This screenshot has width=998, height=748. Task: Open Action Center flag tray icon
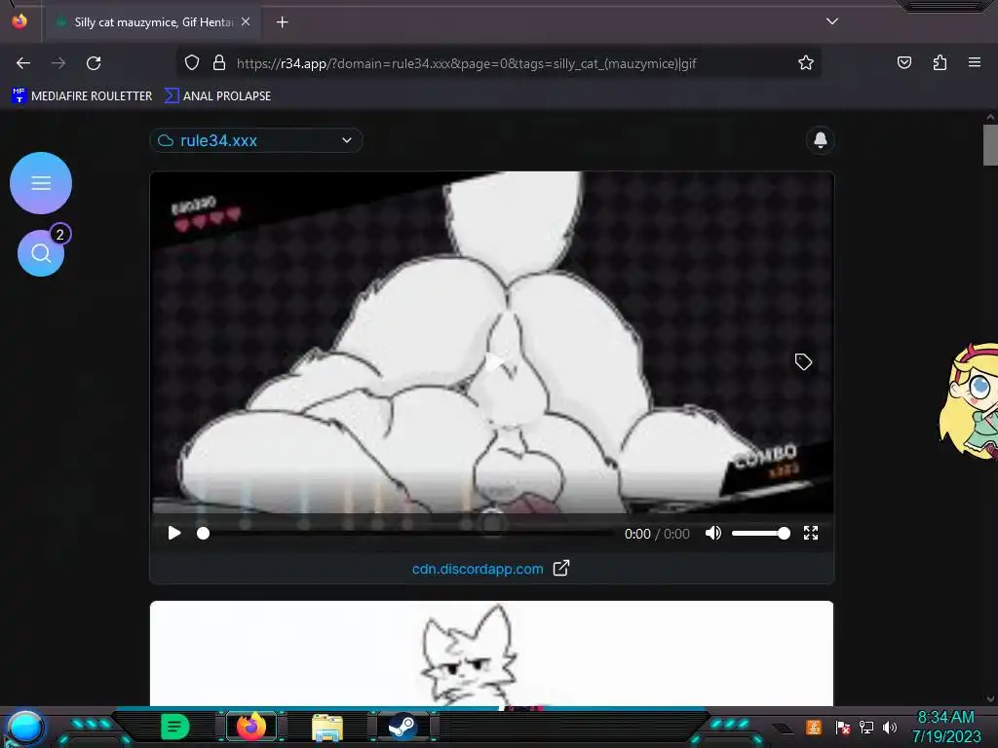coord(842,727)
